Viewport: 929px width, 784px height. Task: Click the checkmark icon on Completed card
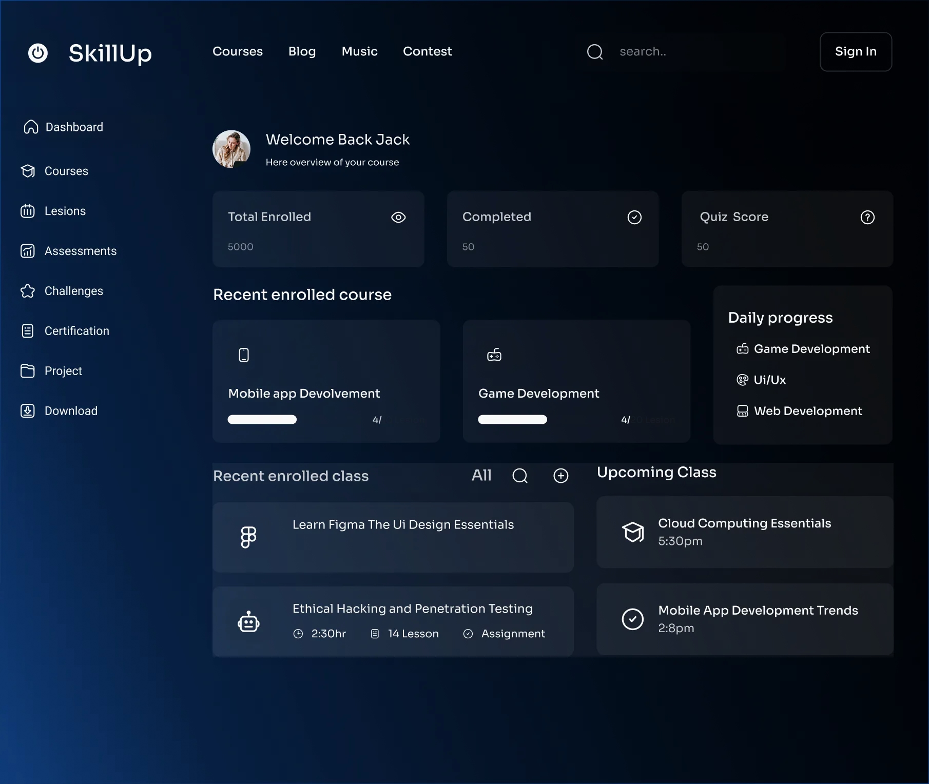[x=634, y=218]
